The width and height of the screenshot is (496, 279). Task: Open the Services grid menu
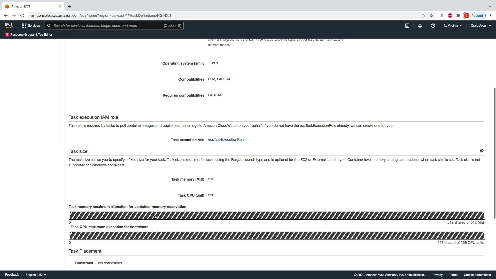(30, 26)
